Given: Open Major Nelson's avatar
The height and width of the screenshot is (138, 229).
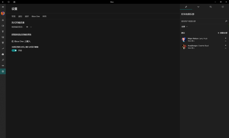Looking at the screenshot, I should pos(184,39).
